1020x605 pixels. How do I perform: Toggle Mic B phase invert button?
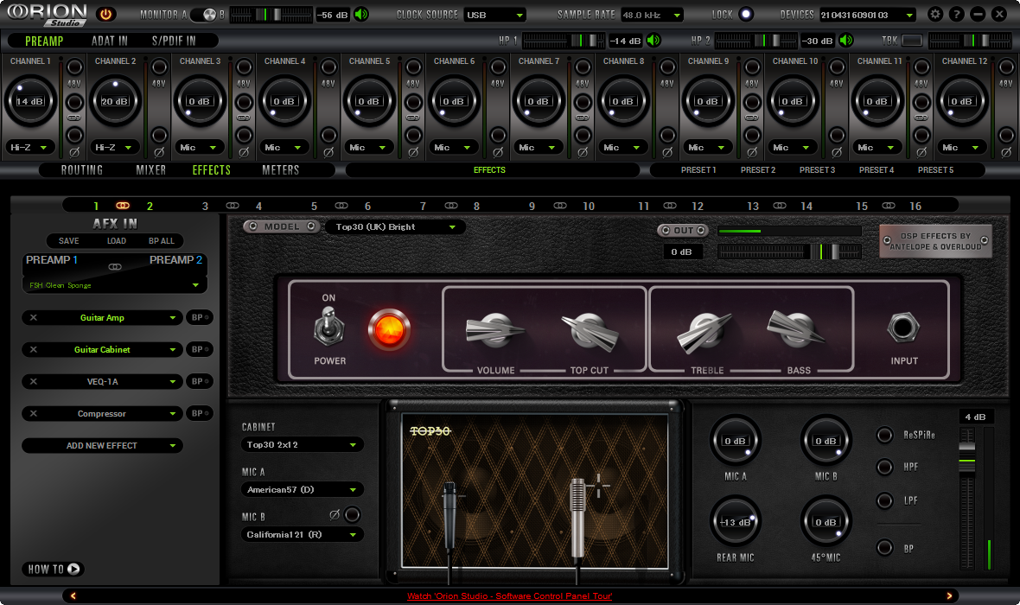tap(352, 514)
